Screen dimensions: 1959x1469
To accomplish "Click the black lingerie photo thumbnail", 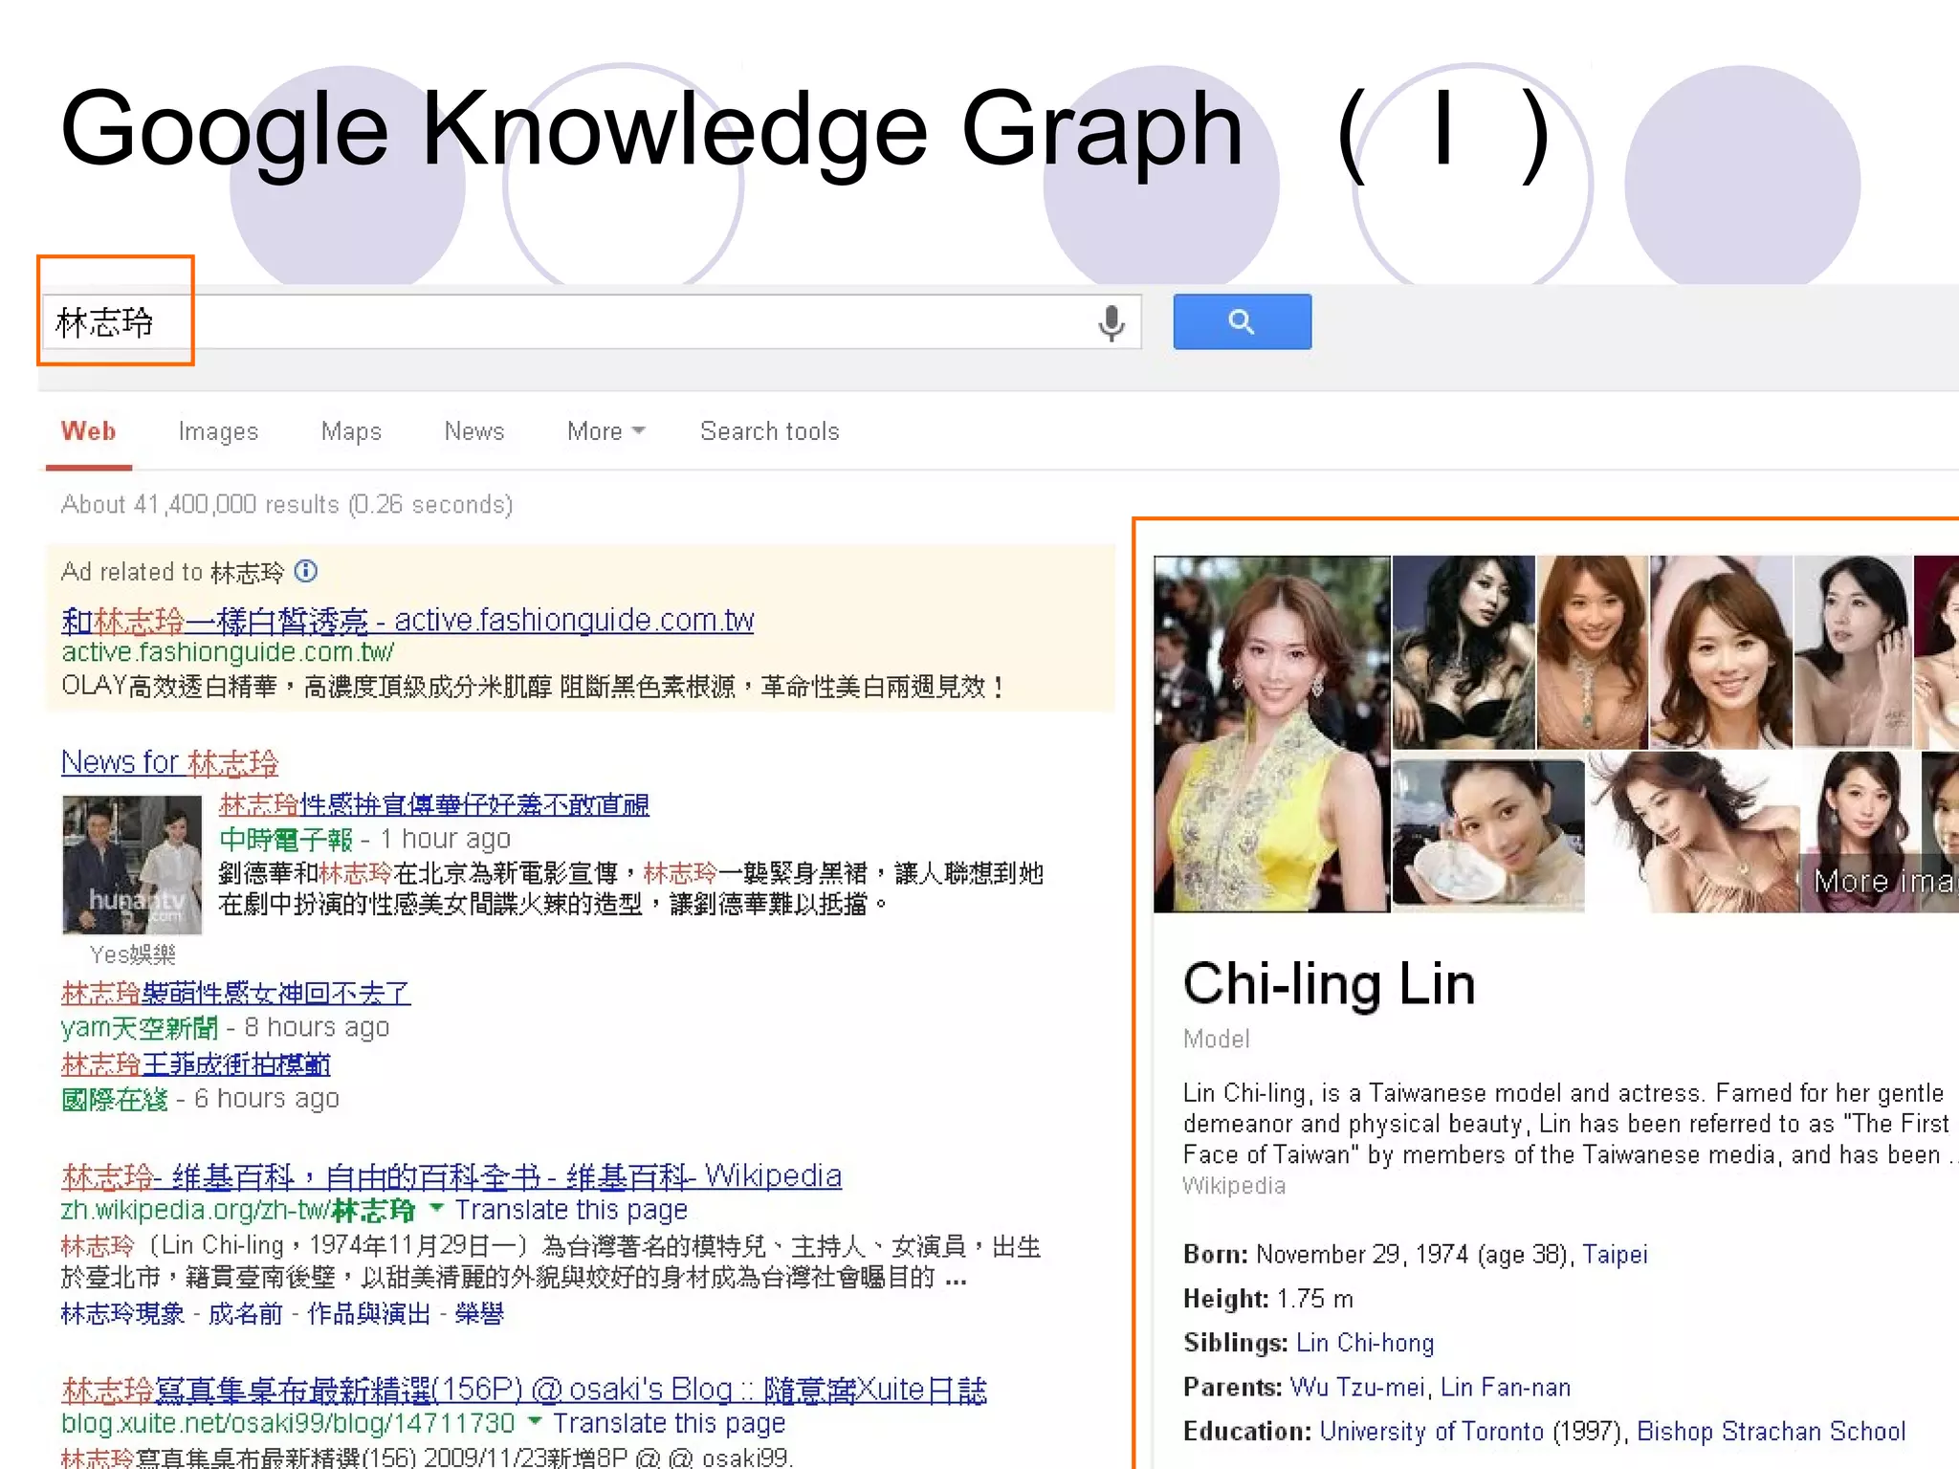I will coord(1464,652).
